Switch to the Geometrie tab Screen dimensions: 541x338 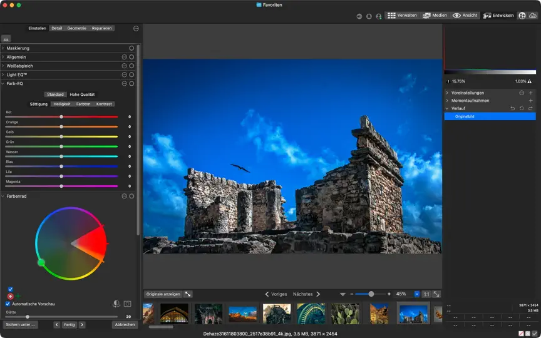click(x=76, y=28)
